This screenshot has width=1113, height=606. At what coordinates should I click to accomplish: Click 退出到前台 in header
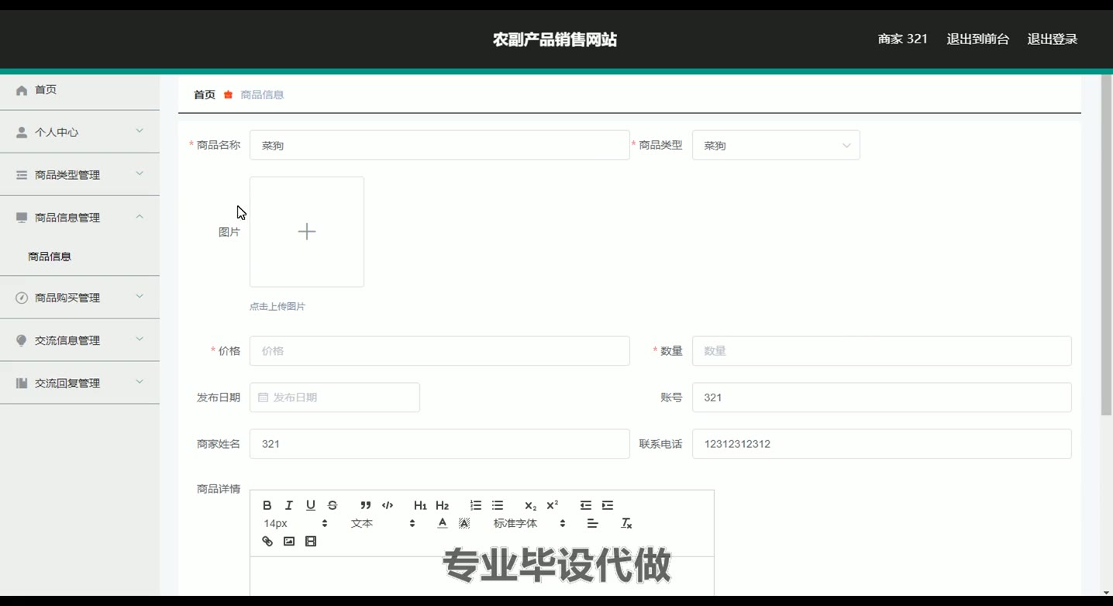[x=977, y=39]
